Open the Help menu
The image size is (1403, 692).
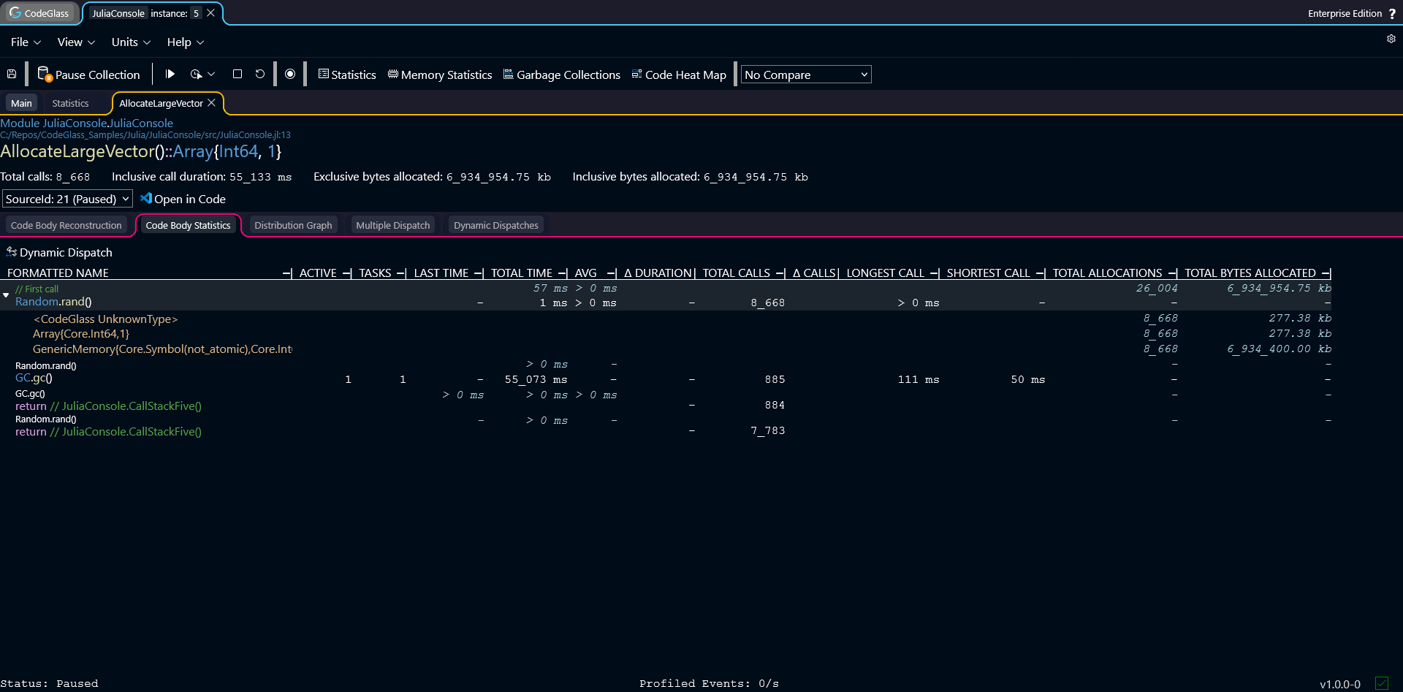point(185,42)
